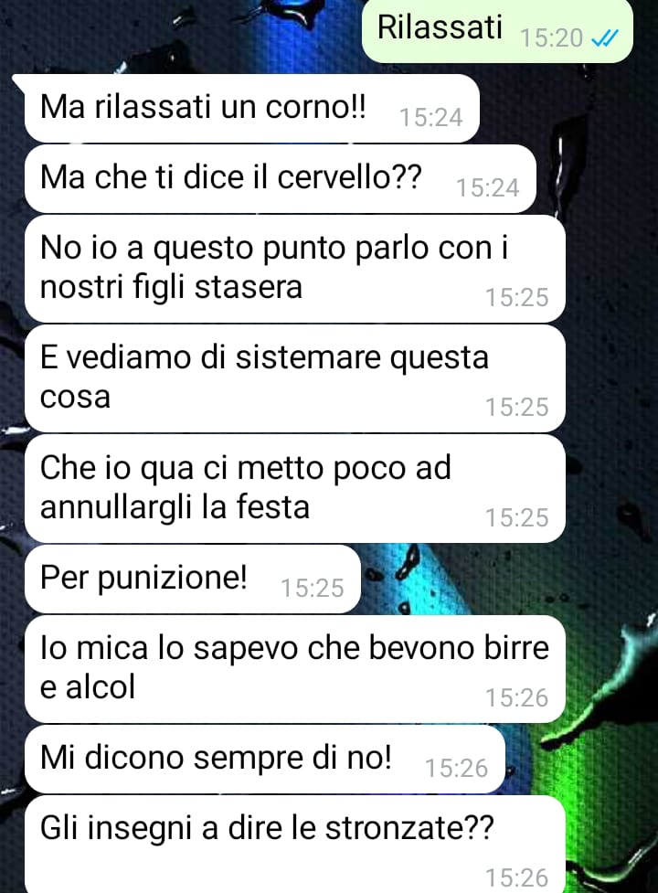Click the timestamp next to 'Per punizione!'
This screenshot has width=658, height=893.
[313, 589]
